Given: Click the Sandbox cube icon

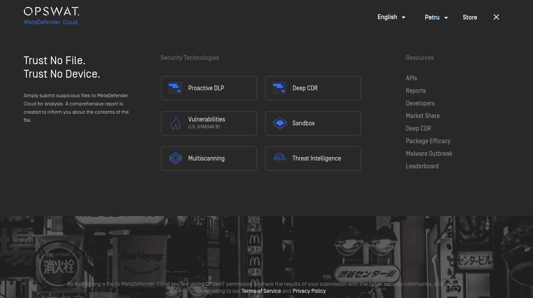Looking at the screenshot, I should click(x=279, y=123).
